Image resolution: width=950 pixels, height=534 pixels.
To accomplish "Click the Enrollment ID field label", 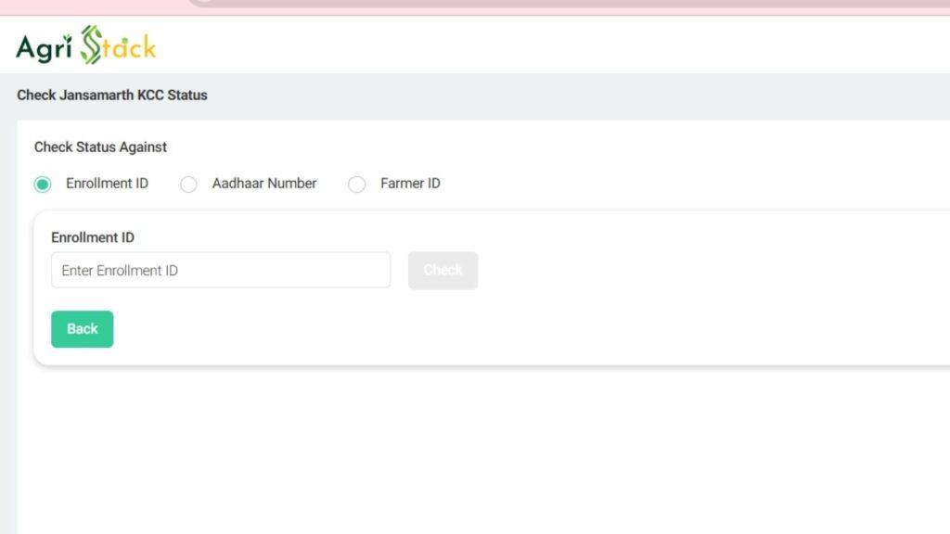I will point(93,237).
